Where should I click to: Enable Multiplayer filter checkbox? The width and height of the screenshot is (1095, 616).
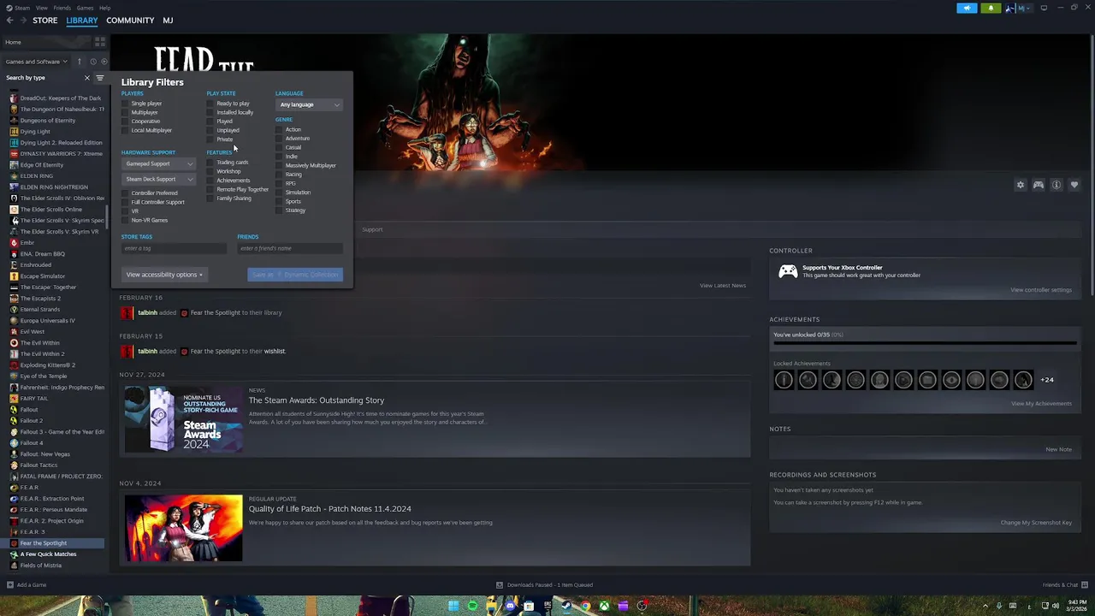point(125,112)
